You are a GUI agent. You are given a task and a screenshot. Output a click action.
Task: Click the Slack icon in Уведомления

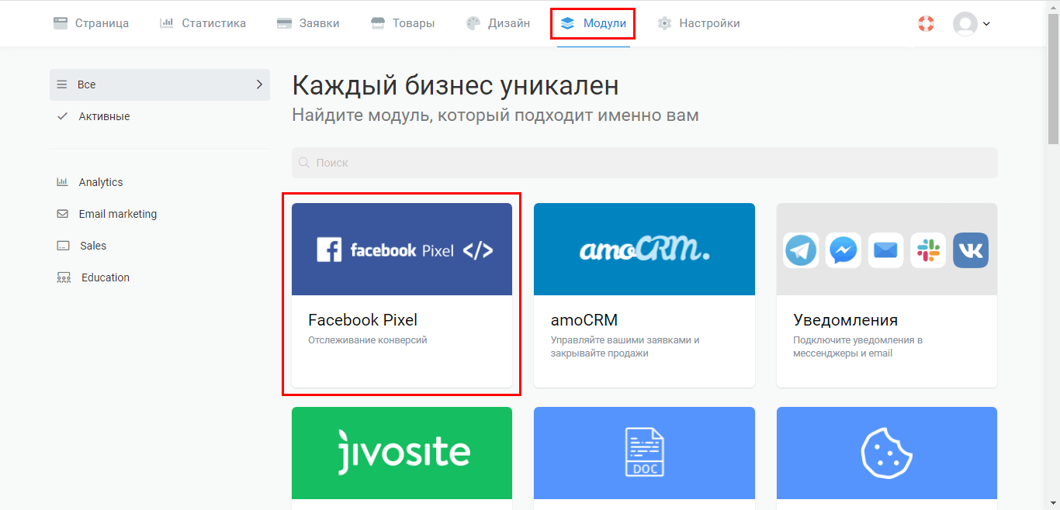pyautogui.click(x=928, y=250)
